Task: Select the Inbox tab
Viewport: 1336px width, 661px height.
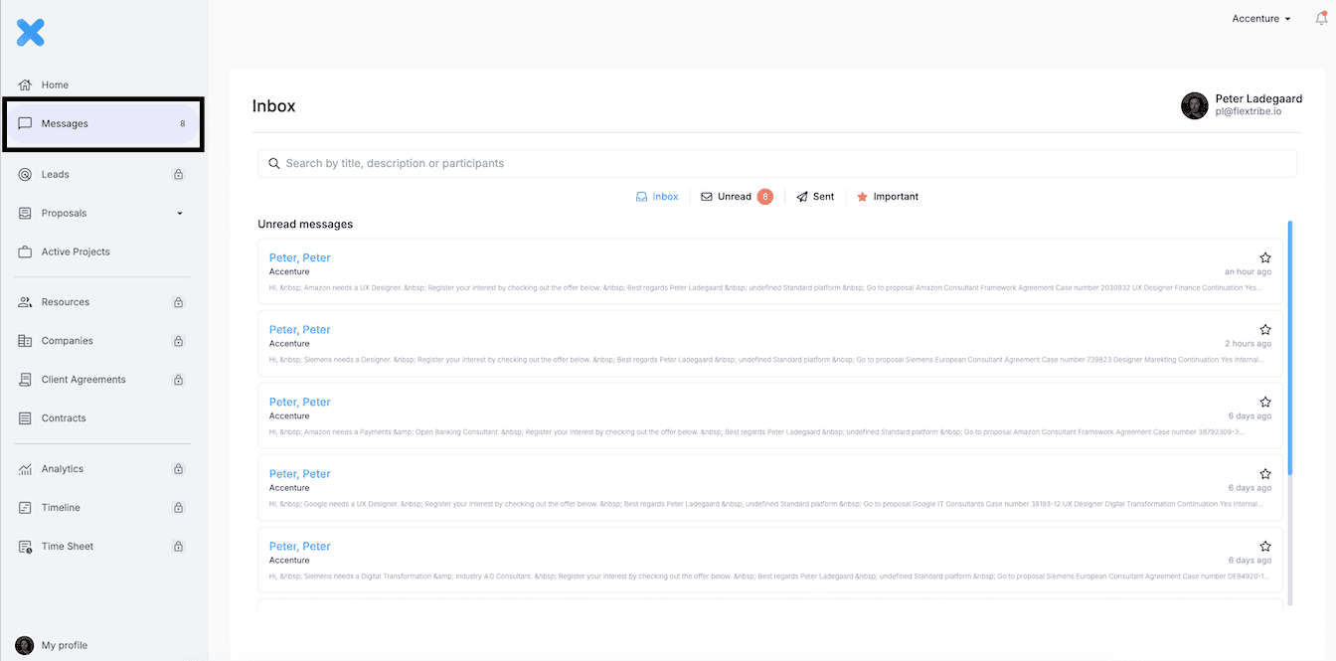Action: [657, 197]
